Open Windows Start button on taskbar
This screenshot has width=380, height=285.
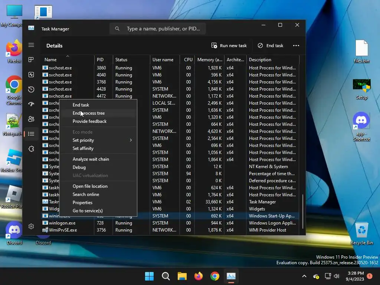point(149,276)
